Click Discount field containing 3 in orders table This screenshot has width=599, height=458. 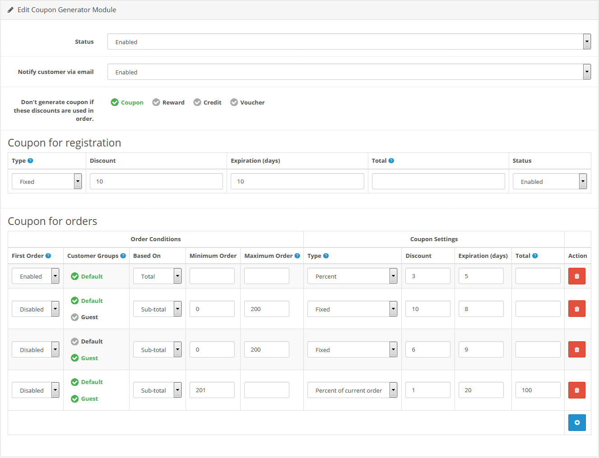[x=427, y=276]
